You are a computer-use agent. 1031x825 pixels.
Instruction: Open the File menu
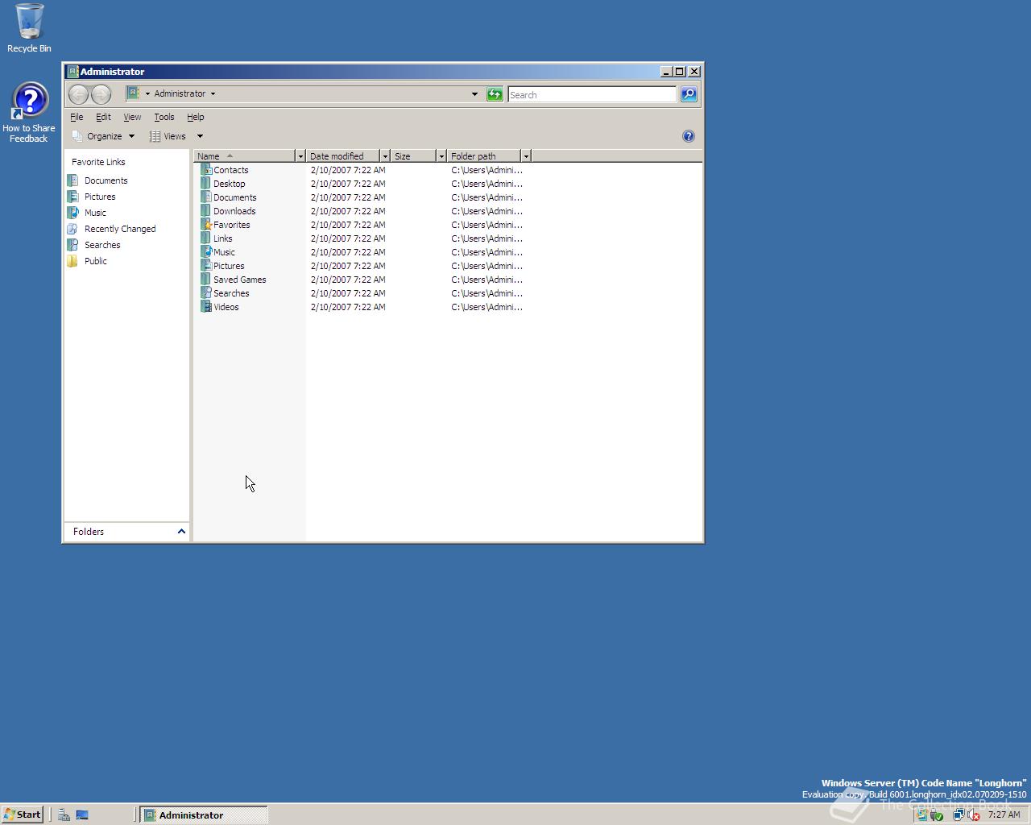coord(77,117)
